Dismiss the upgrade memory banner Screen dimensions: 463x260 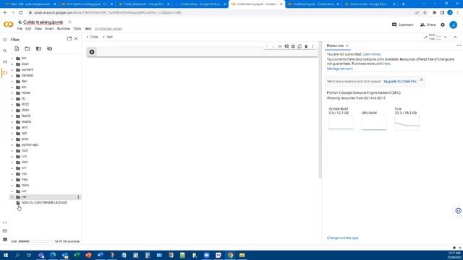tap(421, 80)
